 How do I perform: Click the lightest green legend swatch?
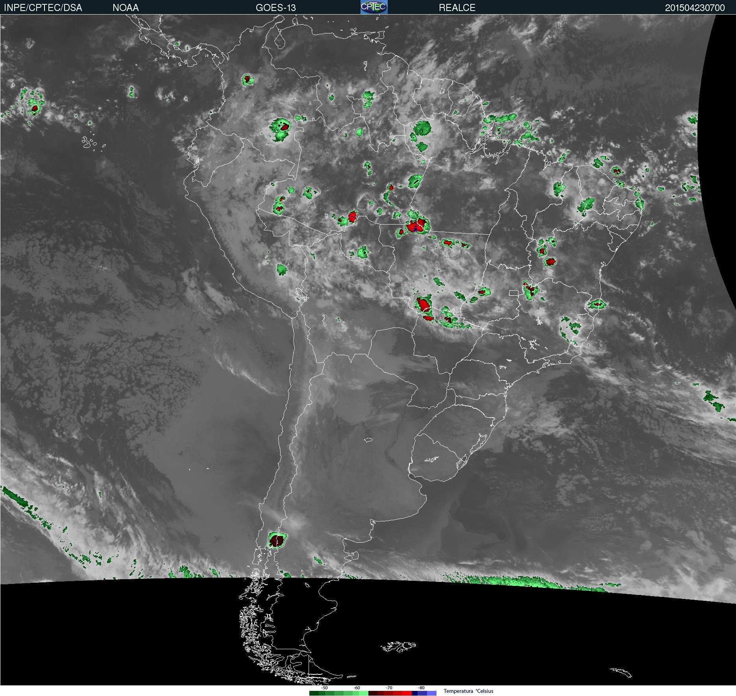pyautogui.click(x=364, y=693)
